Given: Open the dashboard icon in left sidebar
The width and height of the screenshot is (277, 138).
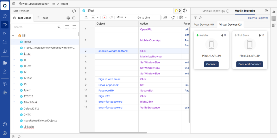Looking at the screenshot, I should [5, 16].
